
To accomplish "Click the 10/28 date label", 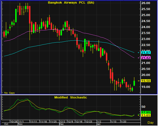I will coord(14,121).
